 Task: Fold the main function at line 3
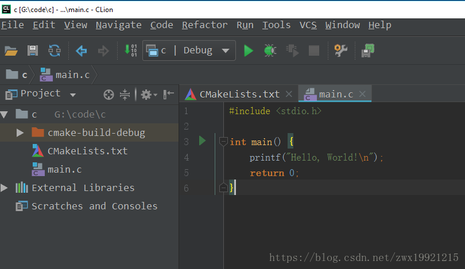click(x=223, y=141)
